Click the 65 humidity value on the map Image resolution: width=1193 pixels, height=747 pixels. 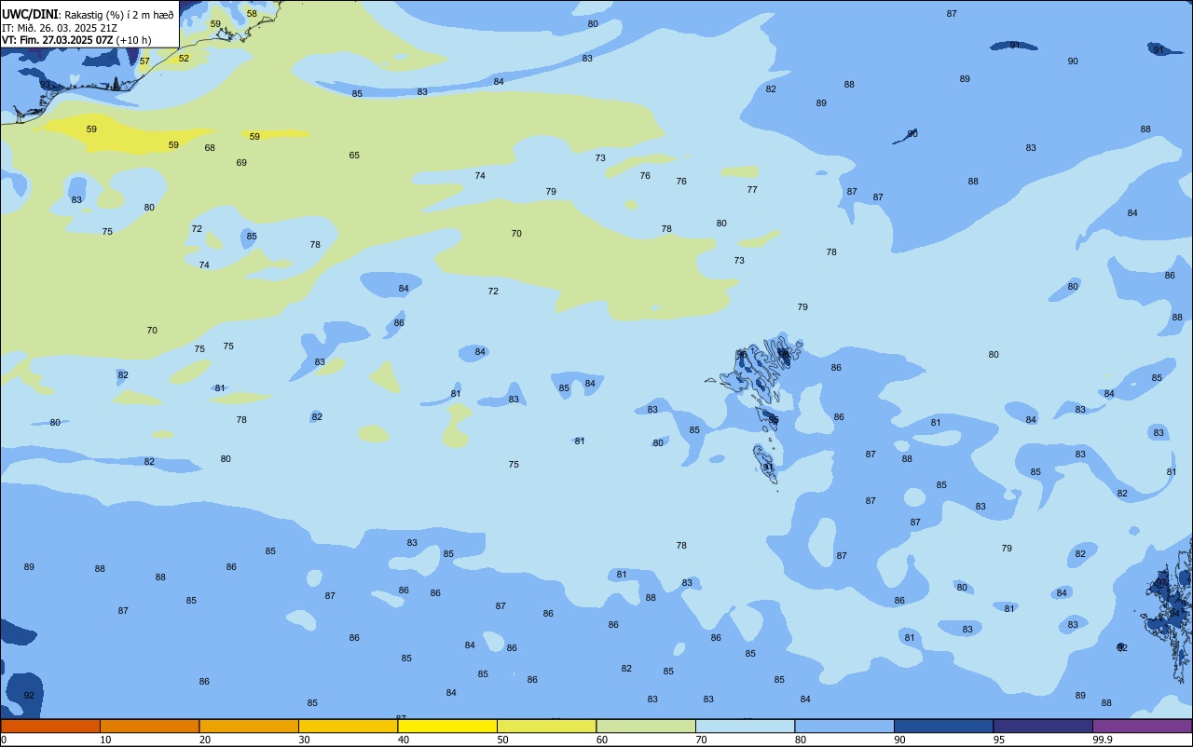354,156
